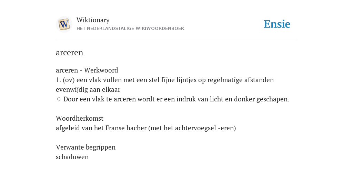Select the 'Het Nederlandstalige Wikiwoordenboek' subtitle
Viewport: 353px width, 176px height.
pos(130,29)
